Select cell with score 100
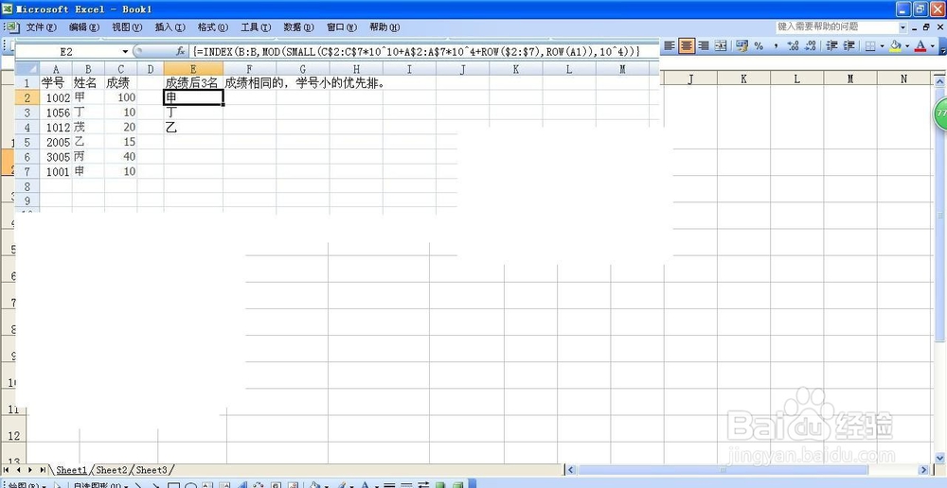 tap(121, 97)
